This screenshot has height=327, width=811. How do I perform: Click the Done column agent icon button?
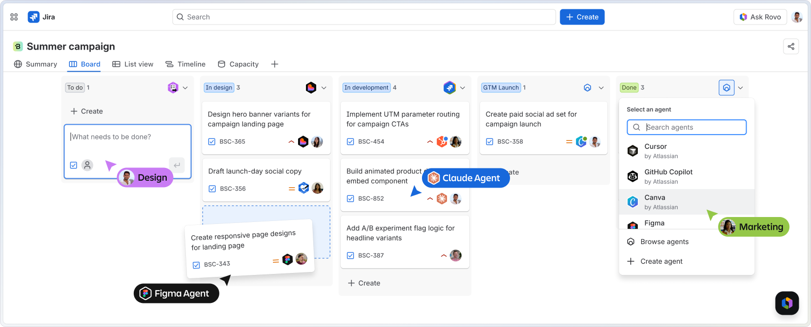[726, 88]
